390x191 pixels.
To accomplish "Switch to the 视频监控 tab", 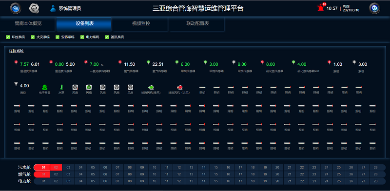I will (141, 24).
